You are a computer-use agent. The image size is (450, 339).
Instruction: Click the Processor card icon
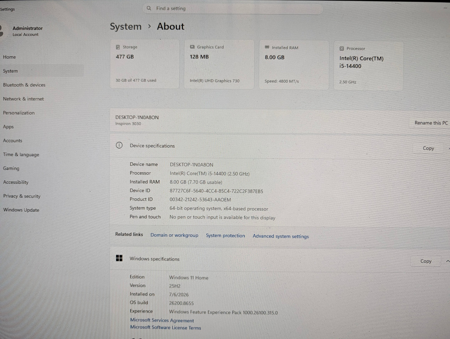point(342,49)
